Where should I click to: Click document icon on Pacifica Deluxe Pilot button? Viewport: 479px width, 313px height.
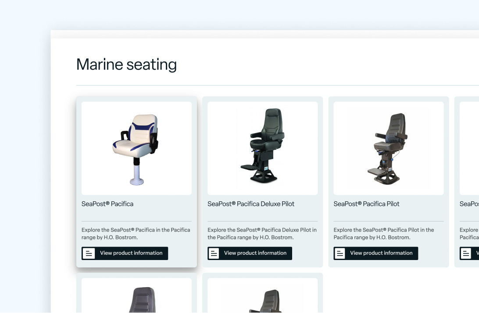click(214, 253)
